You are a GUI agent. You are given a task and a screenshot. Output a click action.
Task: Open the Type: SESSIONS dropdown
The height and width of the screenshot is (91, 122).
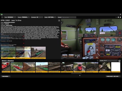tap(10, 17)
